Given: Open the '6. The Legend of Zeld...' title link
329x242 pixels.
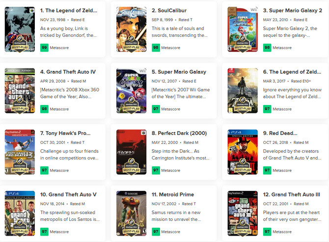Looking at the screenshot, I should pyautogui.click(x=292, y=72).
